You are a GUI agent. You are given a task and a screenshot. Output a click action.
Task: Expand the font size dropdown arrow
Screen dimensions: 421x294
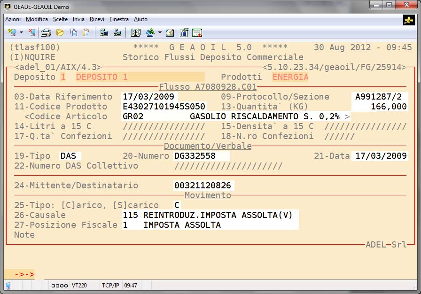point(160,33)
